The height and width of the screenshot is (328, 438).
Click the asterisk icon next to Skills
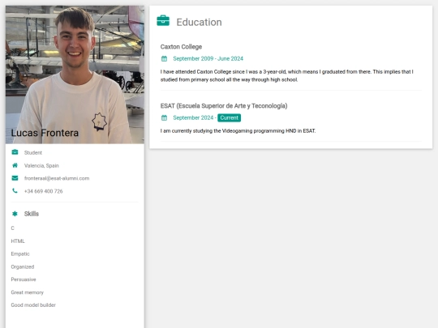pos(15,214)
